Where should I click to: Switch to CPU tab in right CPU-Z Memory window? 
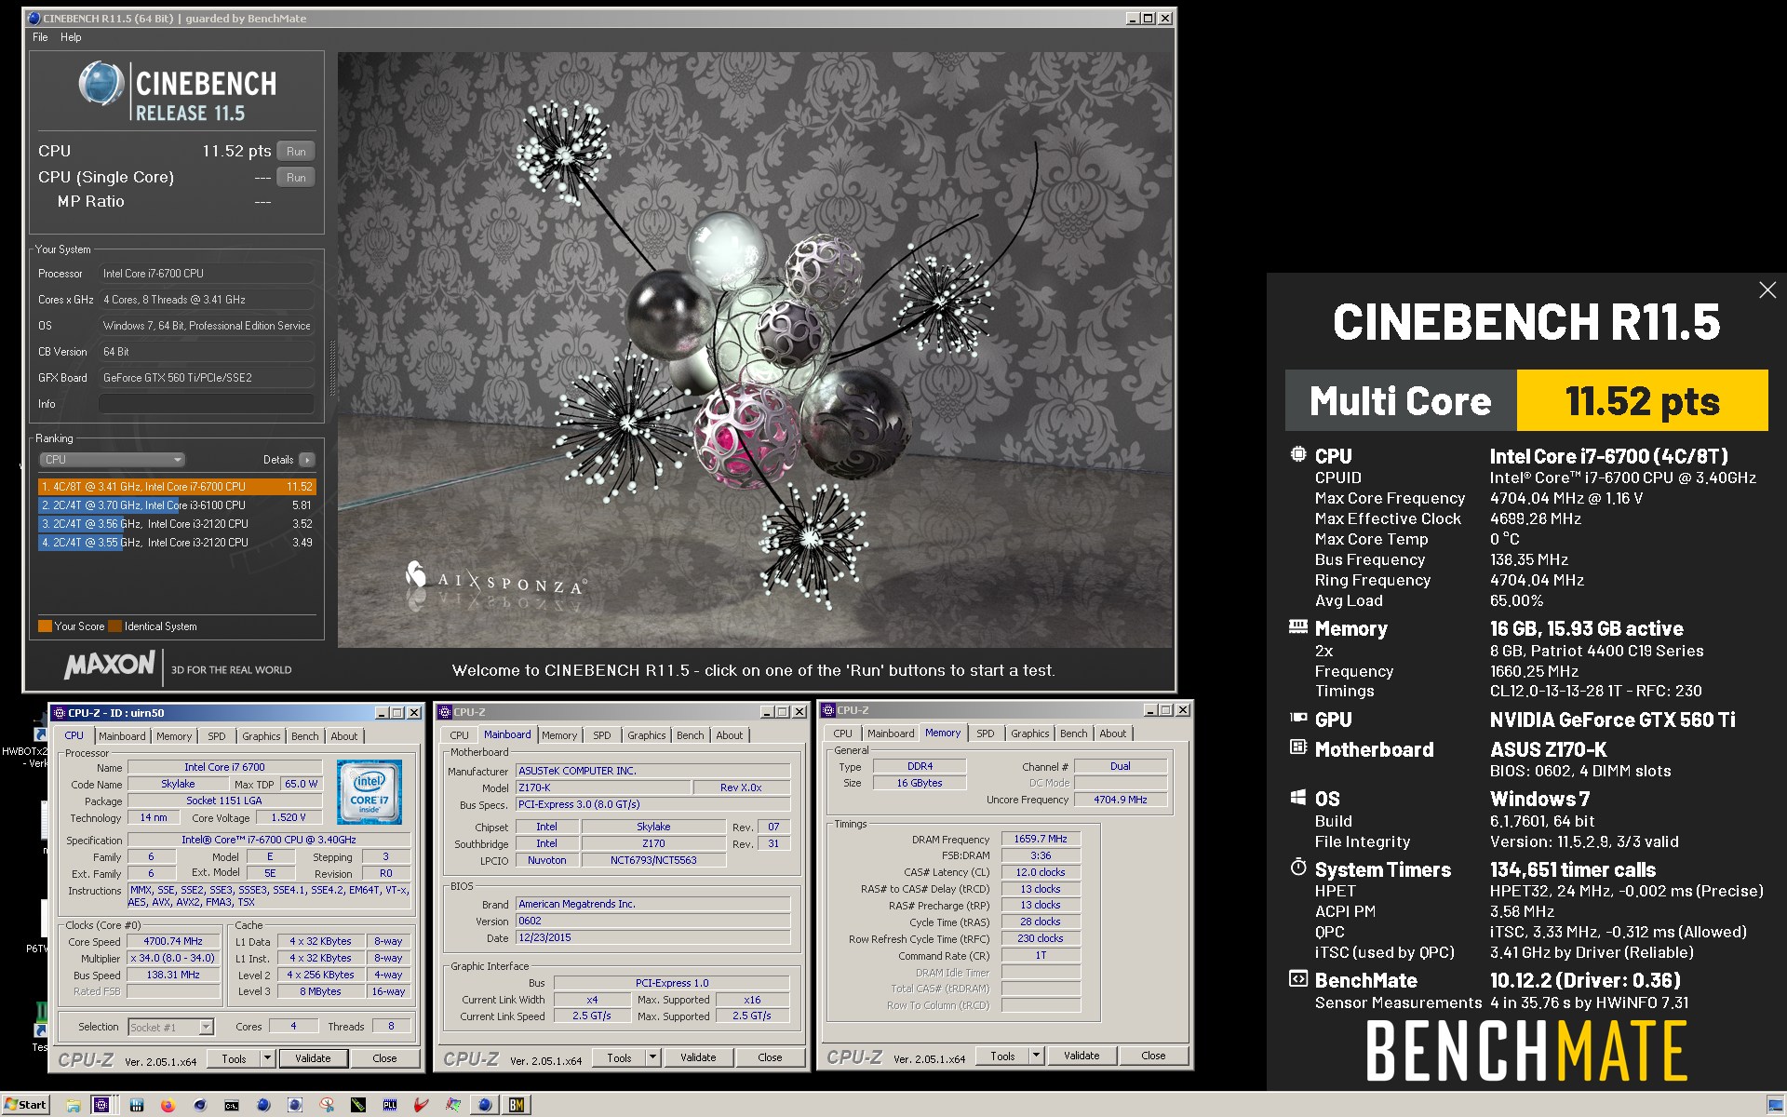(x=842, y=733)
